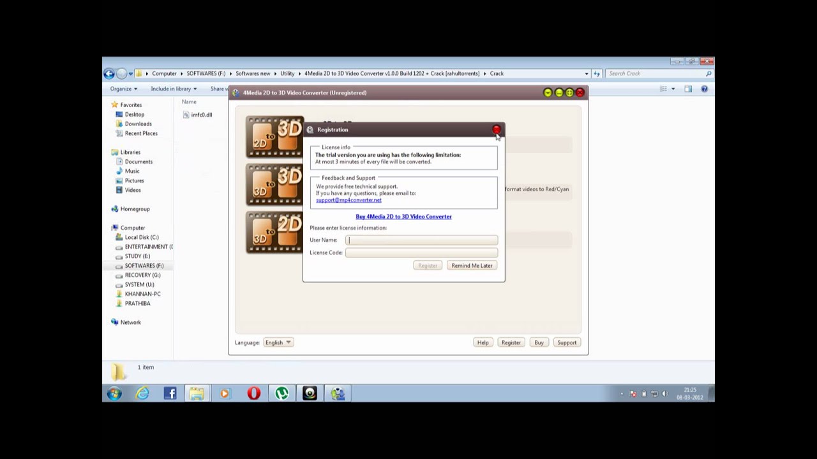
Task: Click the Softwares new breadcrumb segment
Action: [x=253, y=74]
